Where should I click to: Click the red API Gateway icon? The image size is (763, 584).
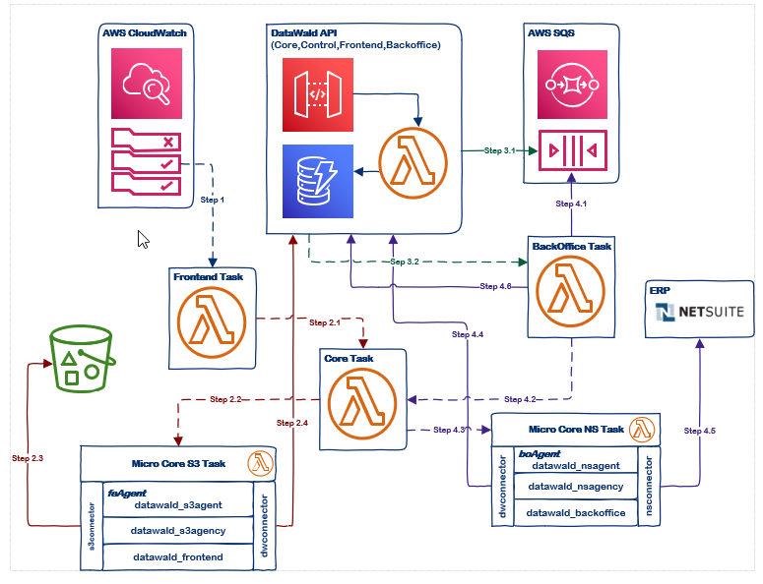[318, 94]
